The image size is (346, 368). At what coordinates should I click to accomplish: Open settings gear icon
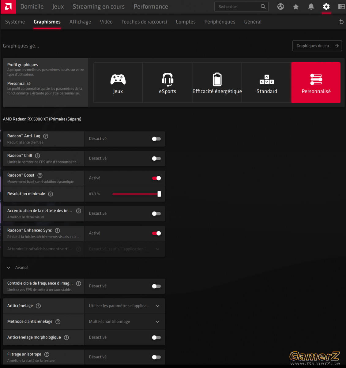click(x=326, y=6)
